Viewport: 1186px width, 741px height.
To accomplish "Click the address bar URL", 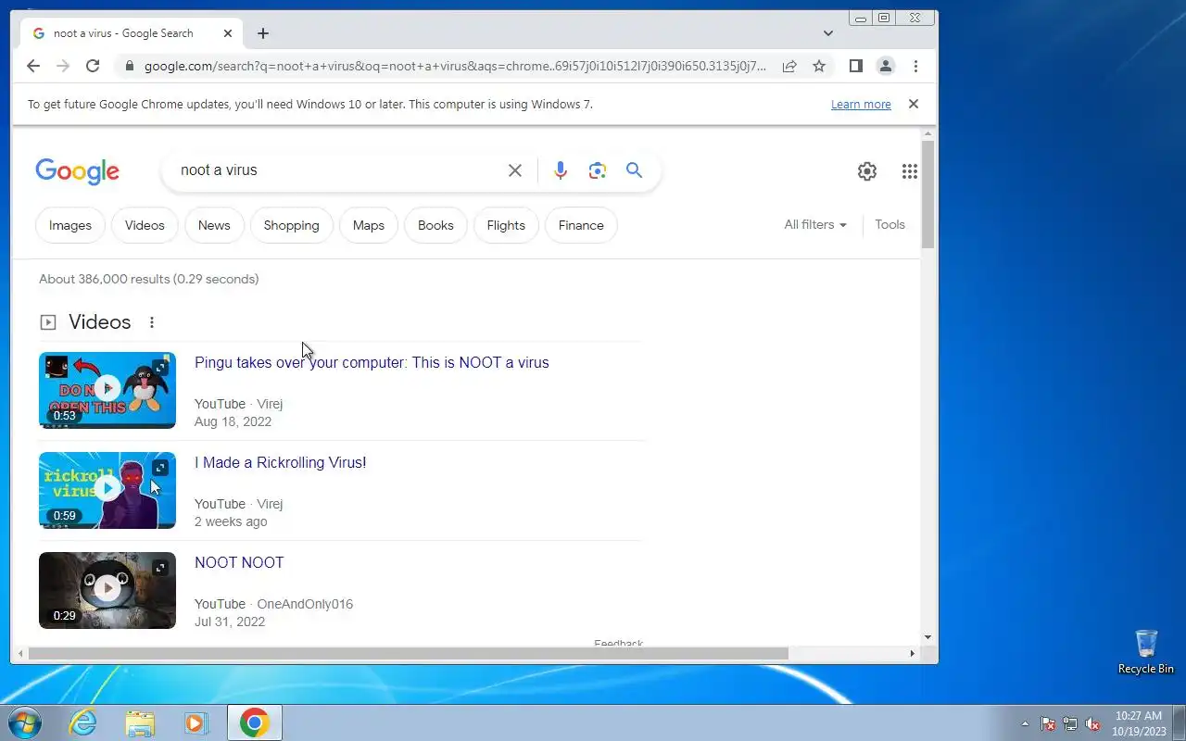I will 455,66.
